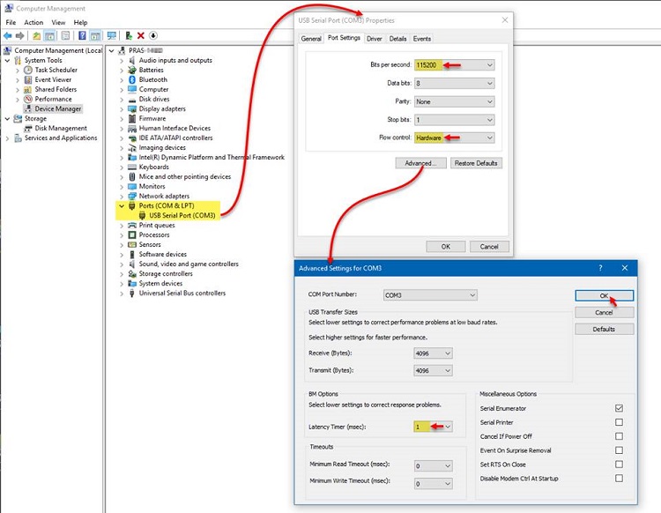Open the Minimum Read Timeout dropdown
661x513 pixels.
coord(433,465)
